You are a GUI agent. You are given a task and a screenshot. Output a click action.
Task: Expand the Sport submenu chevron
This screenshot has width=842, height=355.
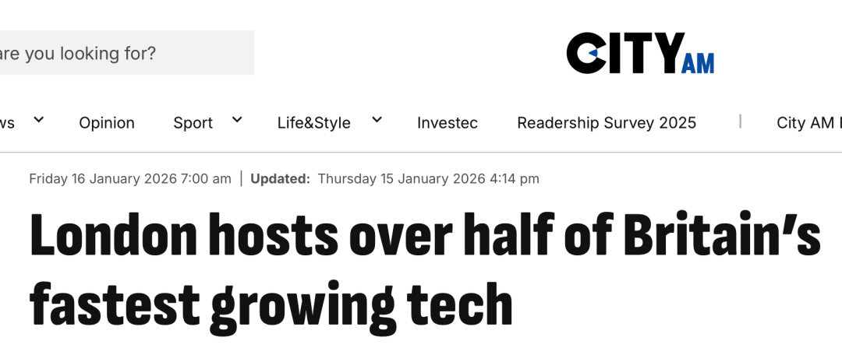237,120
